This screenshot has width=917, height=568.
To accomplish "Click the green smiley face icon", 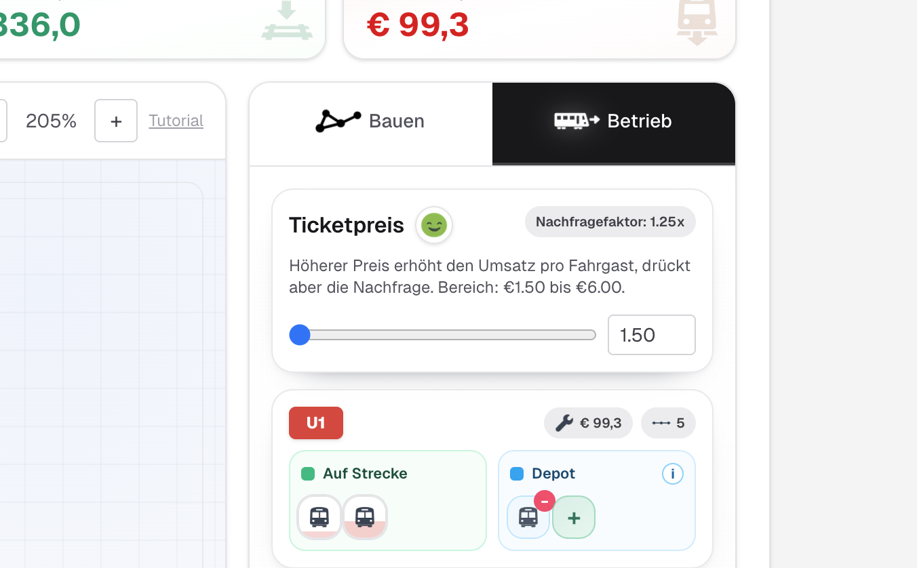I will pyautogui.click(x=434, y=224).
